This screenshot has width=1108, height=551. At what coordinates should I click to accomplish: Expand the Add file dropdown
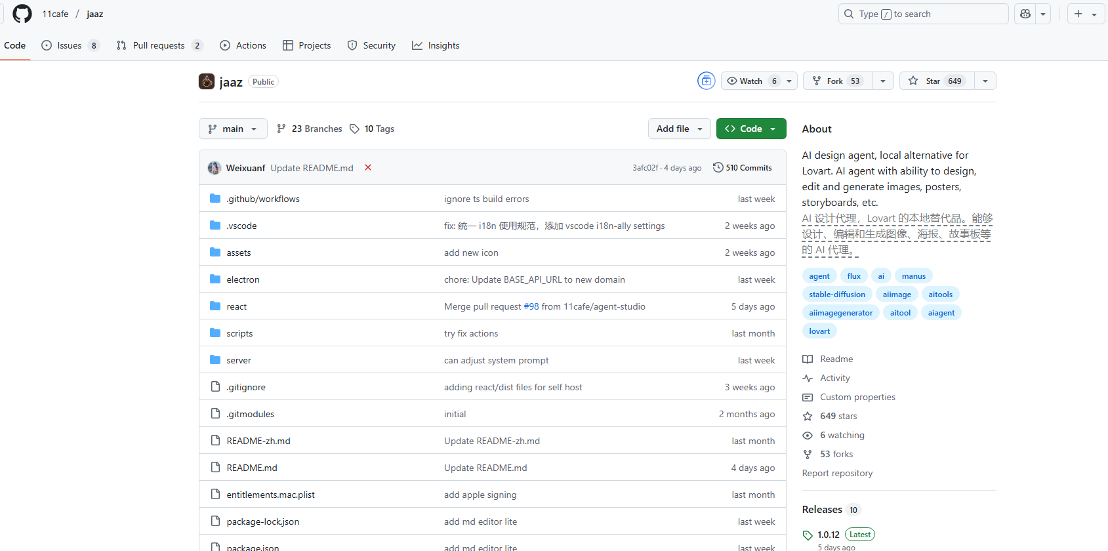pyautogui.click(x=679, y=129)
